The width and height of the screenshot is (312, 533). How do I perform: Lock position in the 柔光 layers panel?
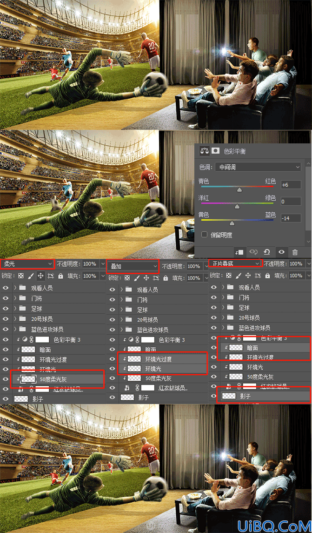coord(40,276)
